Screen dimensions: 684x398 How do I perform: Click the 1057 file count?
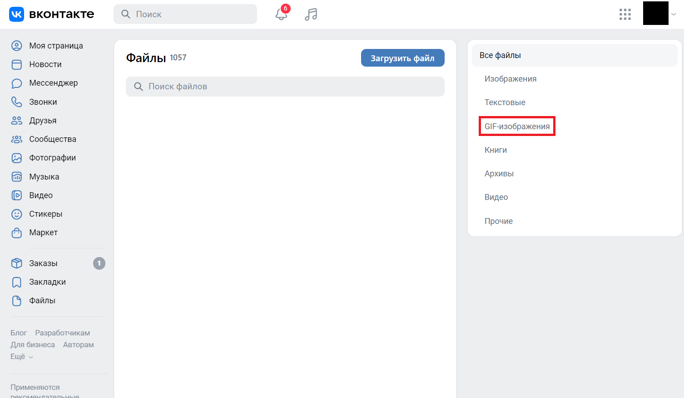tap(178, 58)
